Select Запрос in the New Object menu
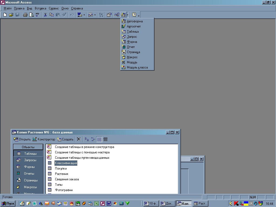 (x=137, y=37)
